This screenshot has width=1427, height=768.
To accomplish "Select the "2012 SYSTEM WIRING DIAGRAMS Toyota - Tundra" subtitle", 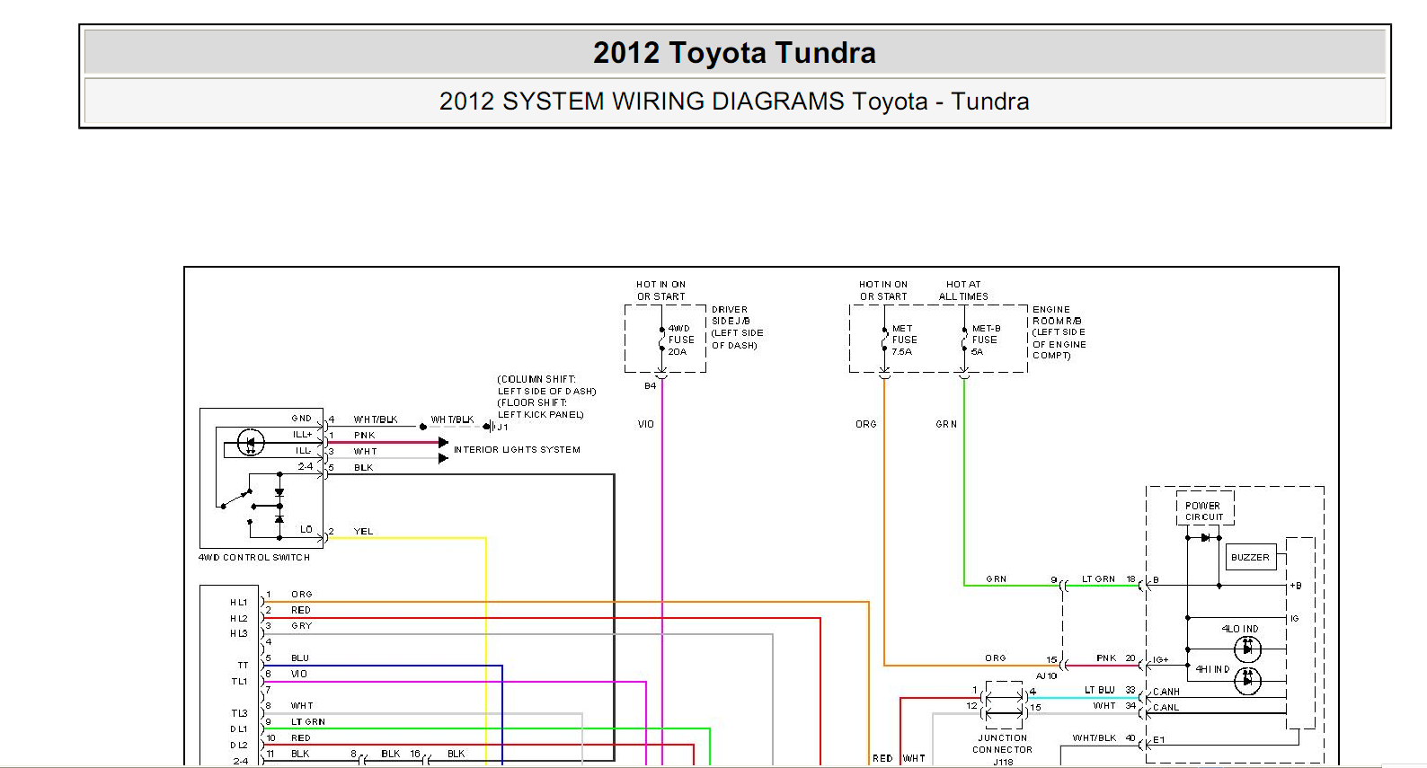I will pos(734,102).
